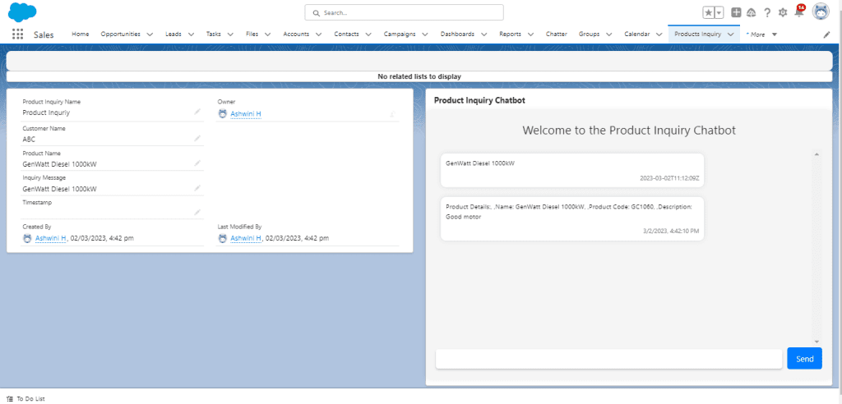
Task: Click the Salesforce cloud logo
Action: (x=22, y=11)
